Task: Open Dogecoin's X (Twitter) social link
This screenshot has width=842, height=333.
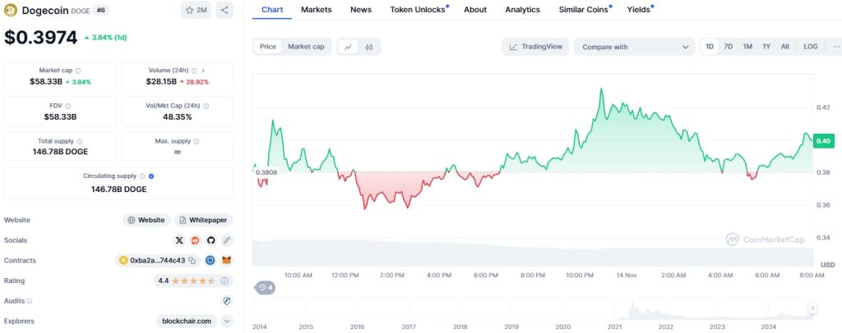Action: tap(180, 240)
